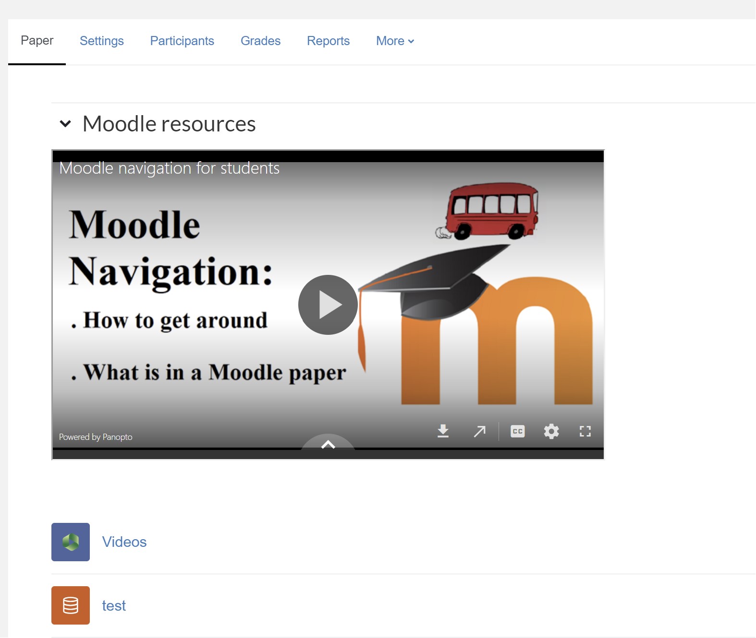Enter fullscreen mode in the video player
The width and height of the screenshot is (756, 638).
point(585,431)
